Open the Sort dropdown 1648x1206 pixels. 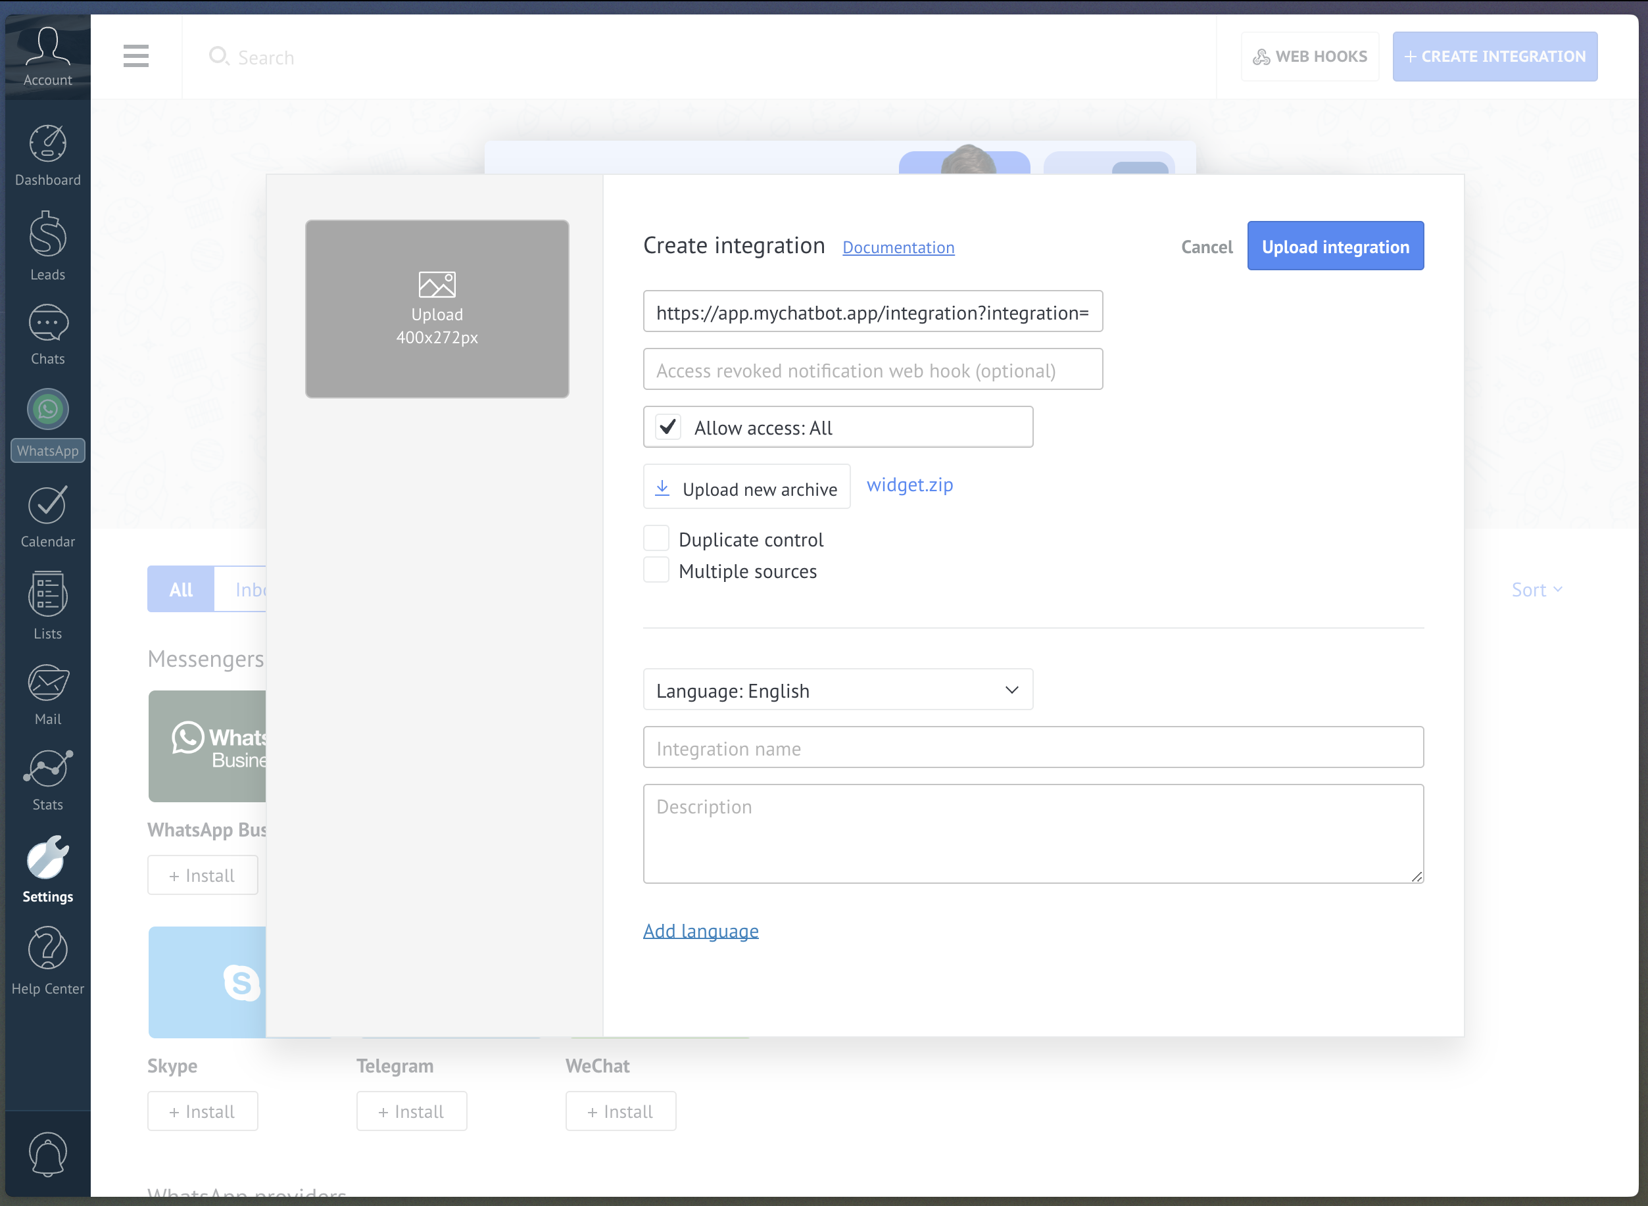[x=1536, y=589]
